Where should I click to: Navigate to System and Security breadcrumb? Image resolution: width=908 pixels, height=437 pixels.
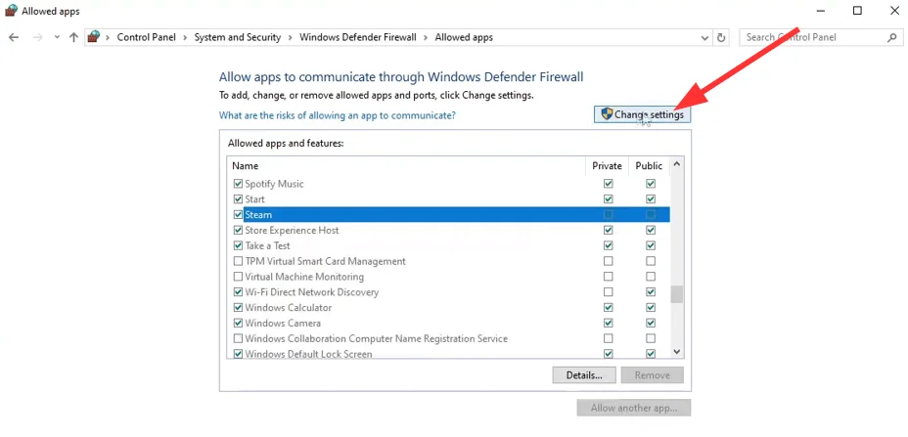click(x=238, y=37)
